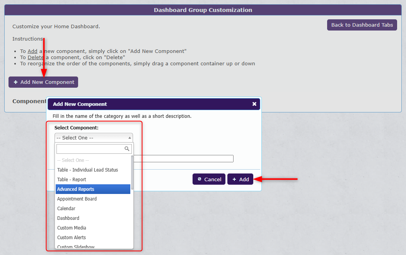Choose Custom Alerts from the list
Viewport: 406px width, 255px height.
click(x=72, y=238)
